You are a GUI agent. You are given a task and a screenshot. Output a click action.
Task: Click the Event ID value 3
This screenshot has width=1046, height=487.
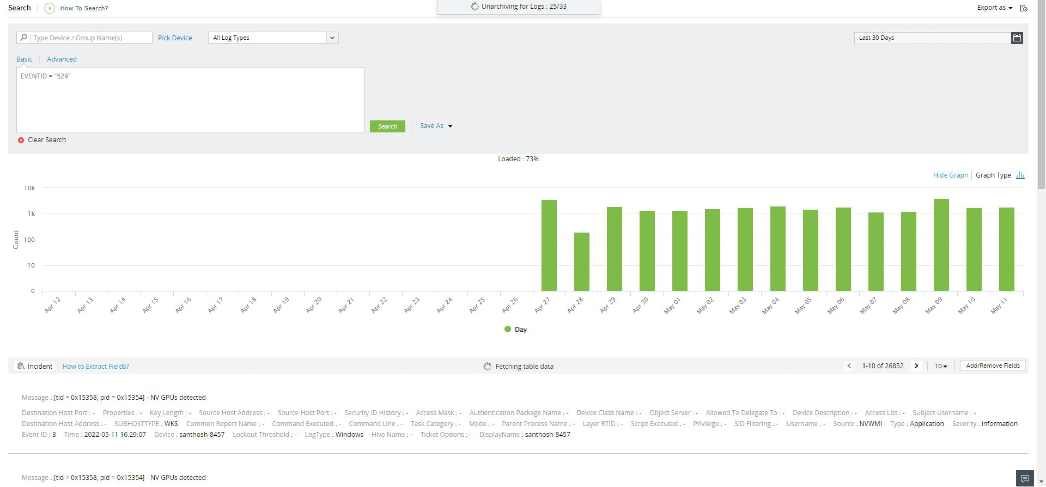[x=54, y=435]
